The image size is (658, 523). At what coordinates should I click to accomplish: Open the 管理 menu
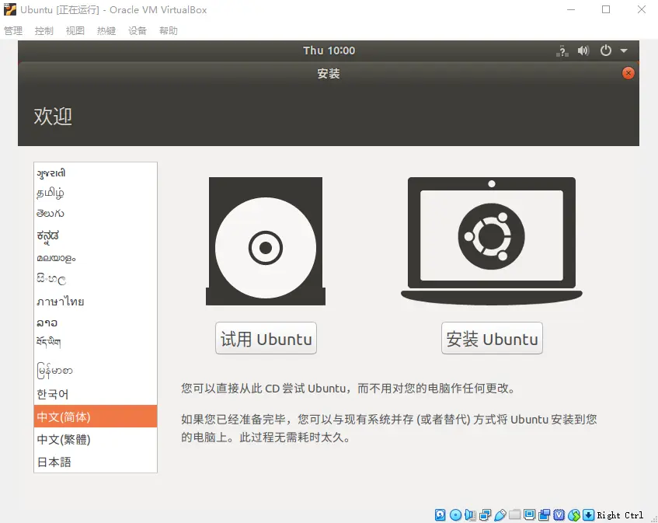coord(13,30)
